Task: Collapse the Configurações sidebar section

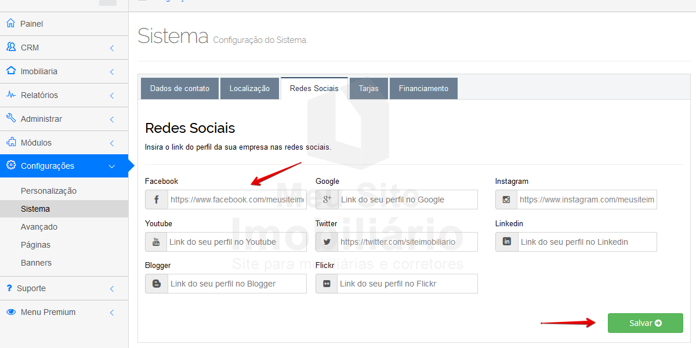Action: click(112, 166)
